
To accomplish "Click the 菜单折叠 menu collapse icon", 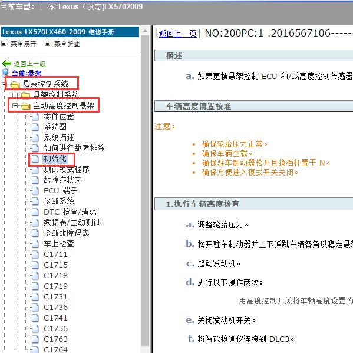I will 47,43.
